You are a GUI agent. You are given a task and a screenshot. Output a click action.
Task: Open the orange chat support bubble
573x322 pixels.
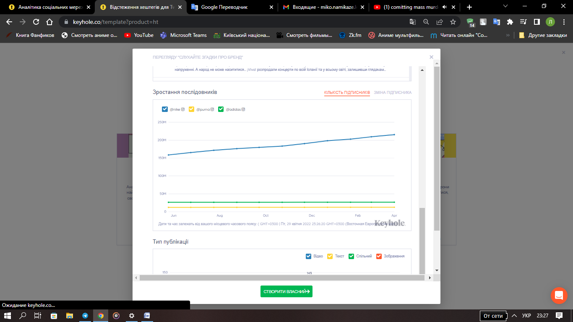[x=559, y=296]
